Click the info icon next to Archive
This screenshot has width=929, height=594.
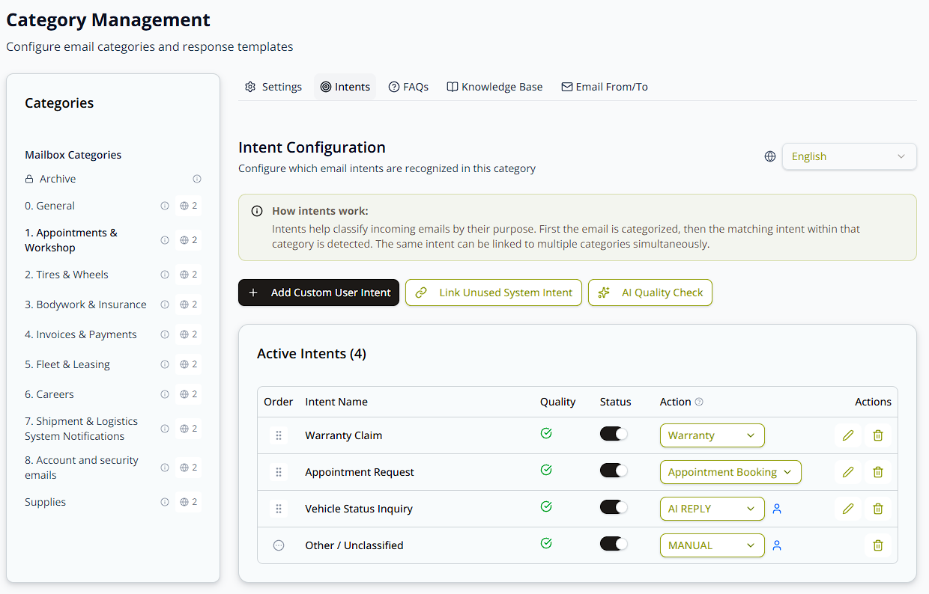pyautogui.click(x=197, y=179)
